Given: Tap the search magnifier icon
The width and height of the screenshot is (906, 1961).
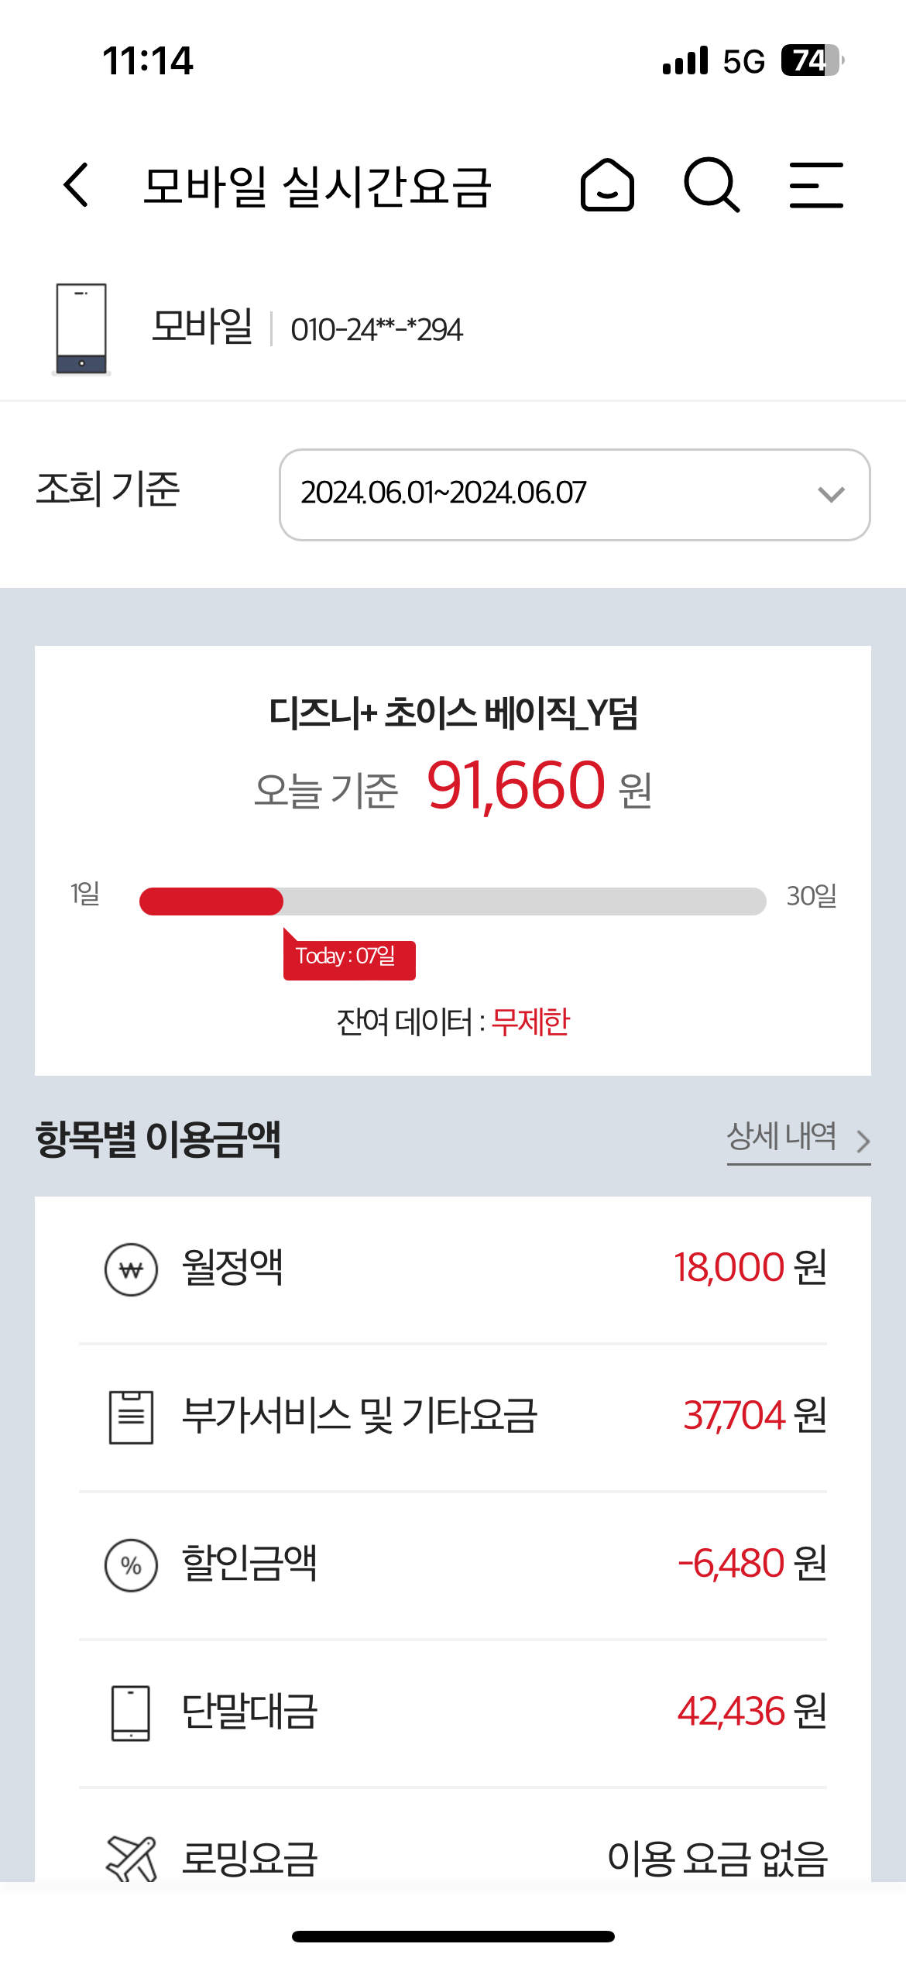Looking at the screenshot, I should (711, 185).
